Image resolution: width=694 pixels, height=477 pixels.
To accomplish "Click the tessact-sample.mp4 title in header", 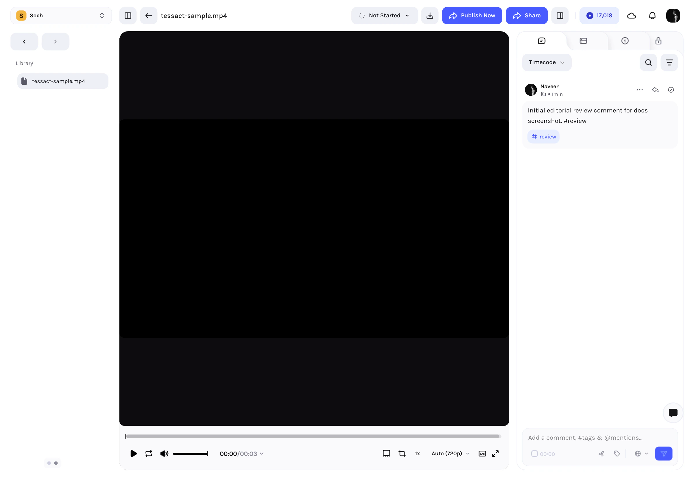I will click(194, 16).
